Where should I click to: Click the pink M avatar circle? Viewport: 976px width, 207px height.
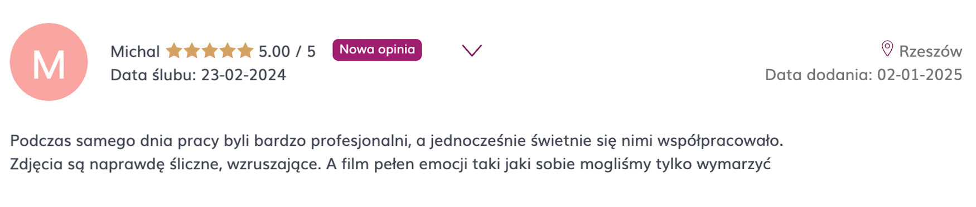[x=49, y=62]
